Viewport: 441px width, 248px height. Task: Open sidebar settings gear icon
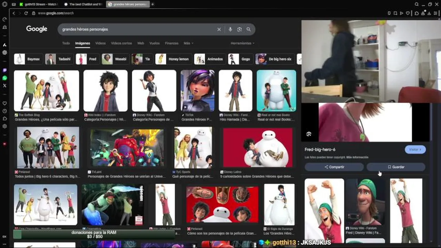(x=4, y=126)
